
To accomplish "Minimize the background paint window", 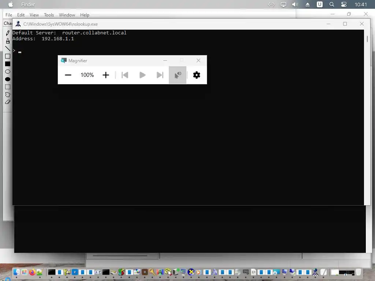I will [333, 14].
